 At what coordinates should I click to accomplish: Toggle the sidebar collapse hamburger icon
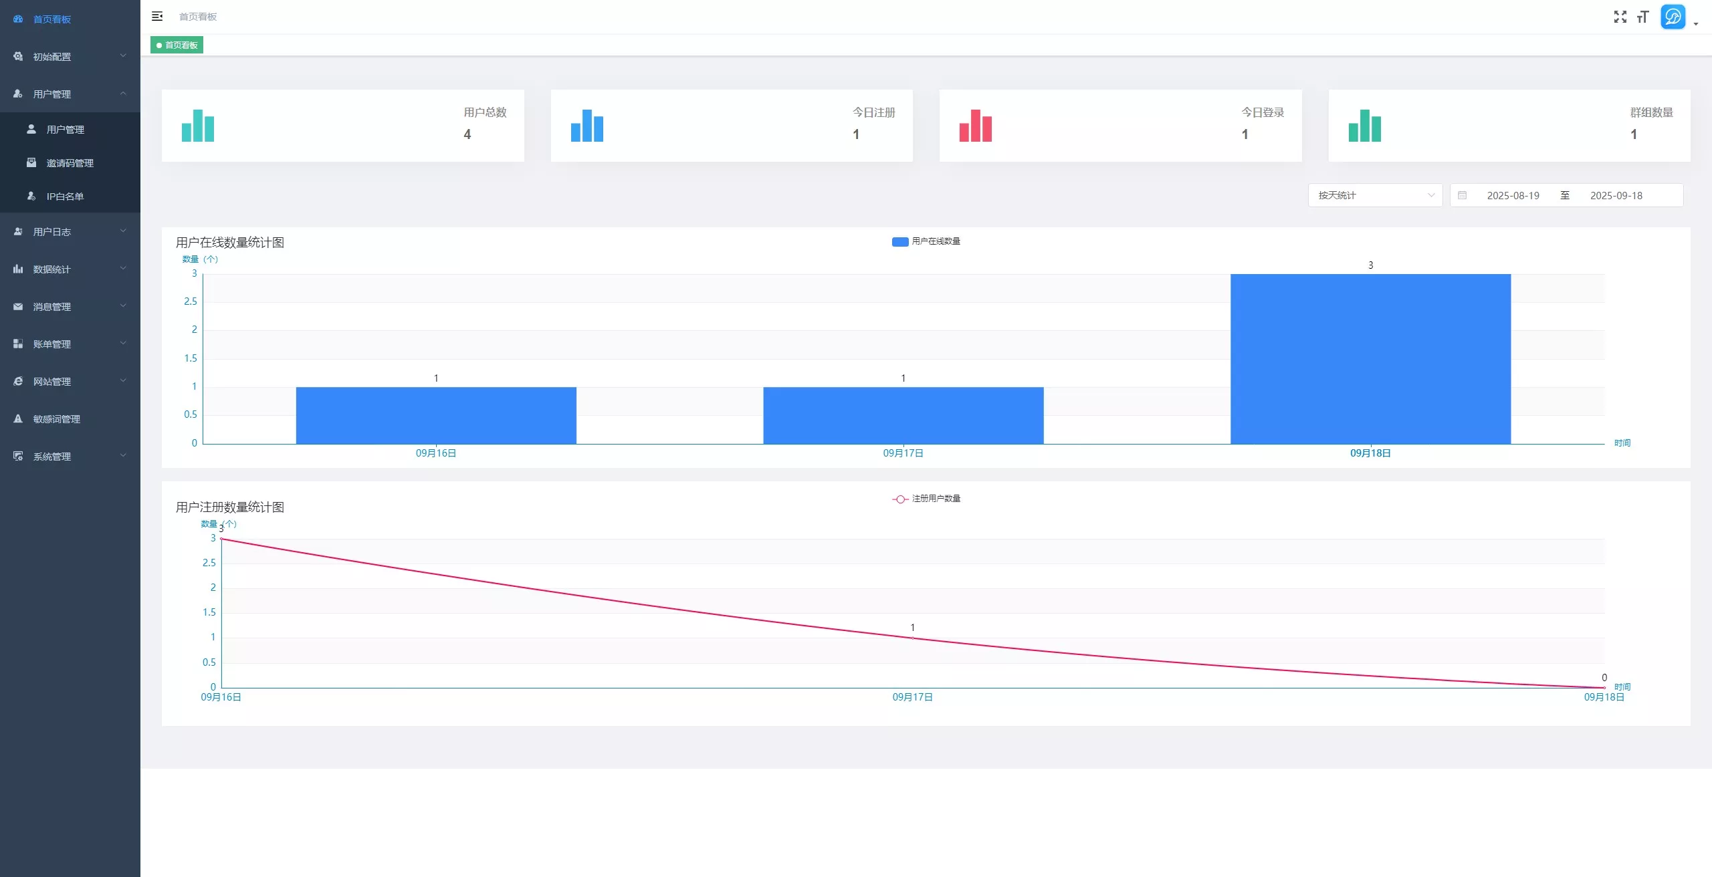point(157,16)
